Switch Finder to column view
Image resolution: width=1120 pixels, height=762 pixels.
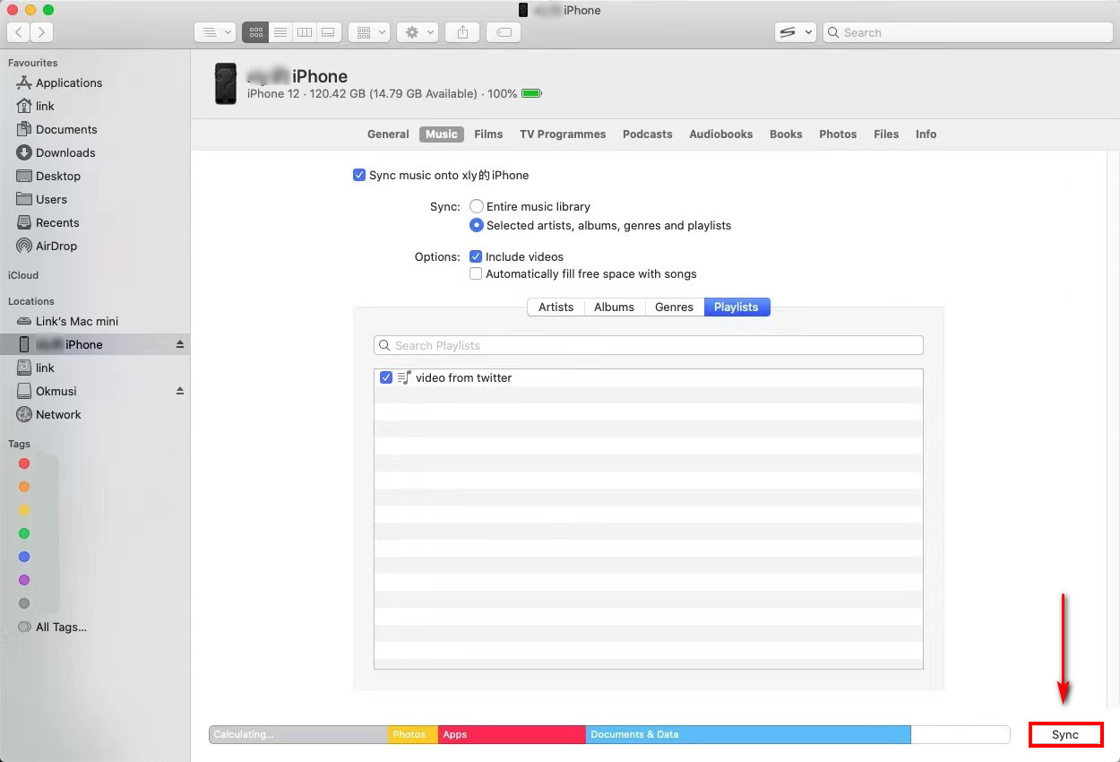(x=305, y=32)
